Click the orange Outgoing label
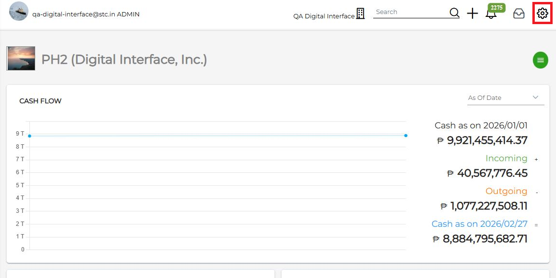This screenshot has width=556, height=278. (x=506, y=191)
